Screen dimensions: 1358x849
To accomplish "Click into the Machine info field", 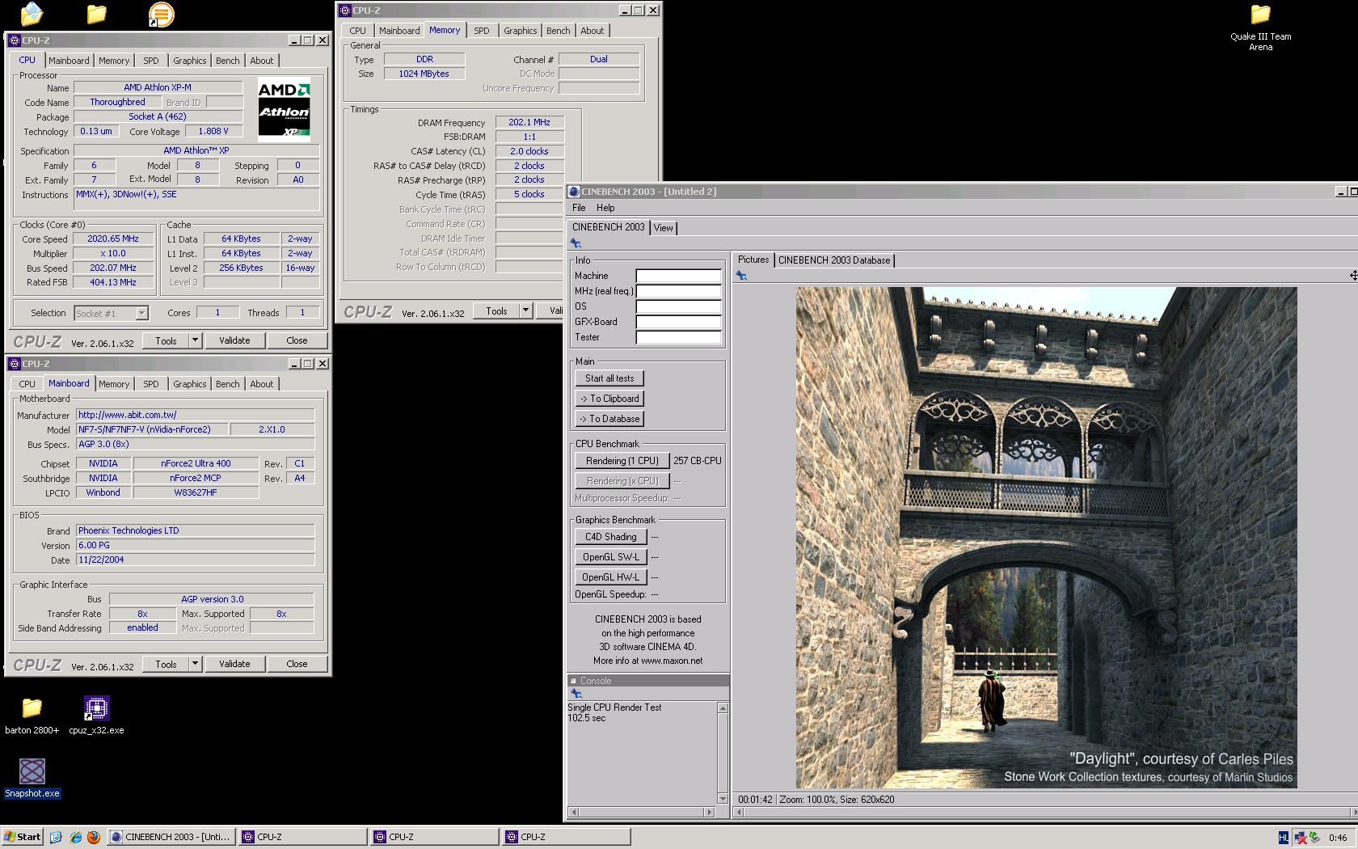I will 678,276.
